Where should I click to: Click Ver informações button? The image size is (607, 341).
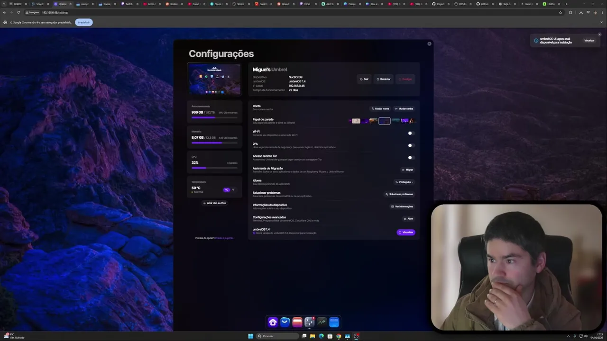(x=402, y=206)
